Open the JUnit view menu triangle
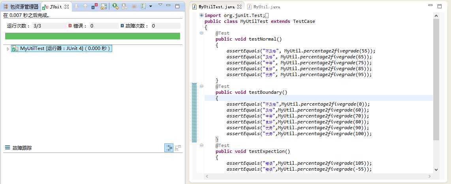 click(160, 5)
